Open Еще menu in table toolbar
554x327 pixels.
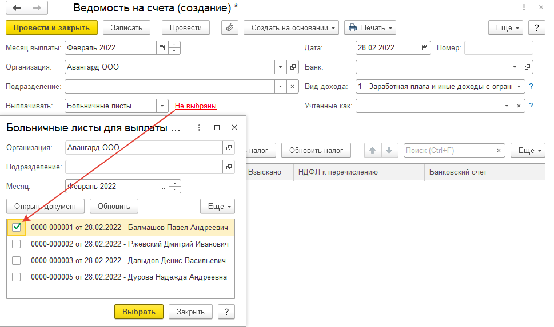click(x=528, y=150)
